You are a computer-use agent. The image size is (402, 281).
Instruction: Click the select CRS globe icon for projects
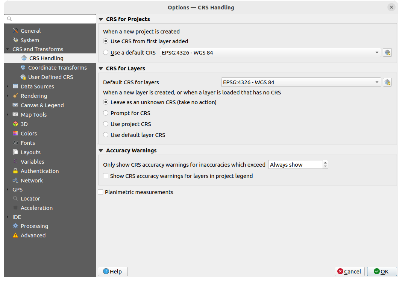click(x=387, y=53)
